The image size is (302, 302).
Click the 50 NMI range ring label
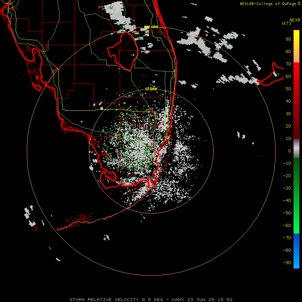tap(151, 89)
